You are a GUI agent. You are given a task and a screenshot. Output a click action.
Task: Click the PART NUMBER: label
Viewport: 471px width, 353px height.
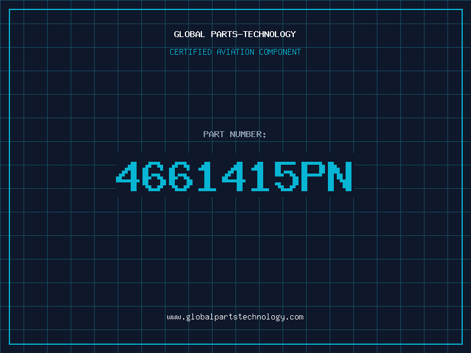coord(235,134)
